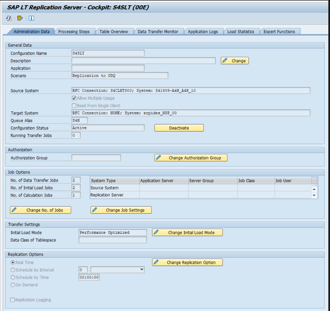330x311 pixels.
Task: Open the Data Transfer Monitor tab
Action: click(x=158, y=32)
